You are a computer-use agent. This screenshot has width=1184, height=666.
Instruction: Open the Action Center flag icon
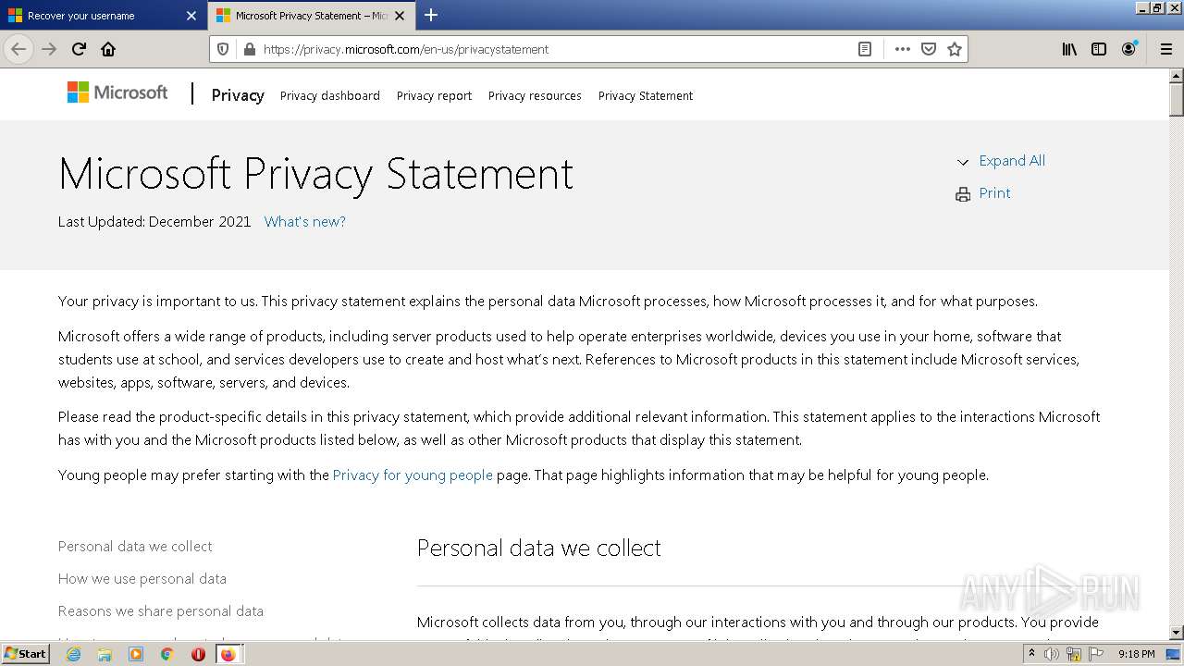tap(1096, 654)
